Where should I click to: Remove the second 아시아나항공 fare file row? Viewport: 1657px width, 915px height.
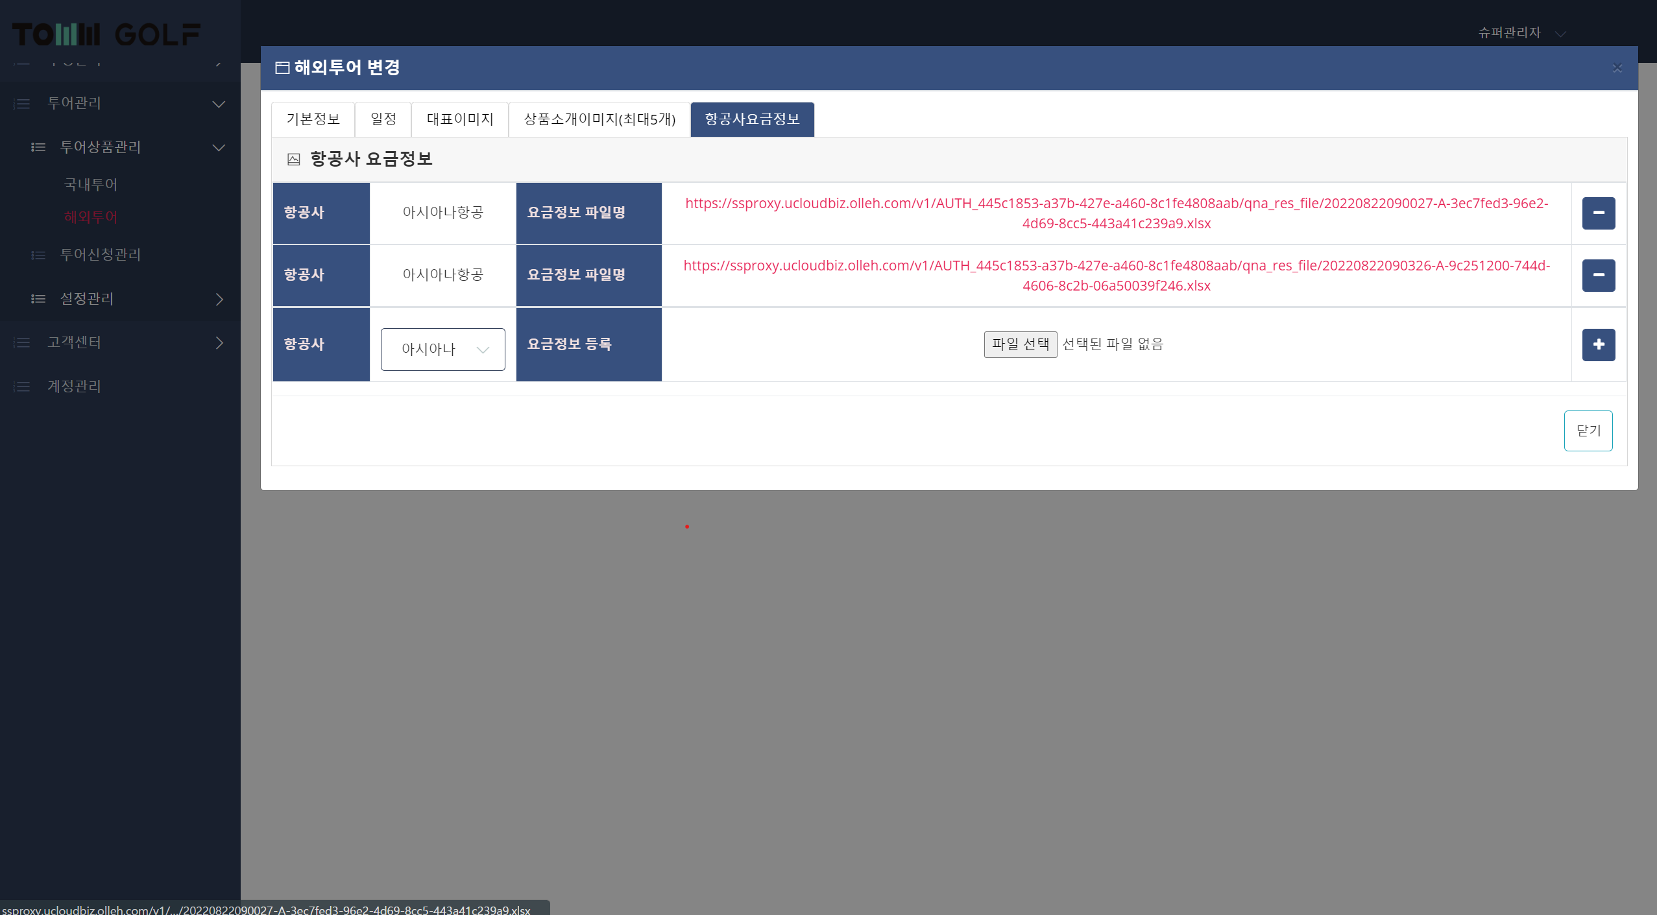[1598, 275]
